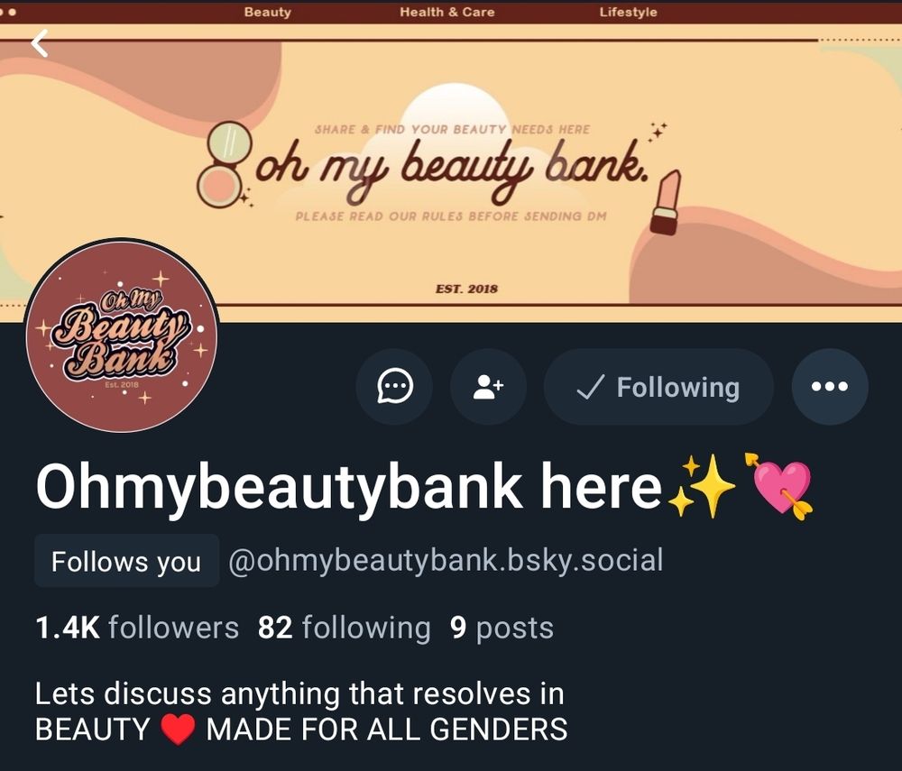Click the Follows you badge

tap(126, 561)
